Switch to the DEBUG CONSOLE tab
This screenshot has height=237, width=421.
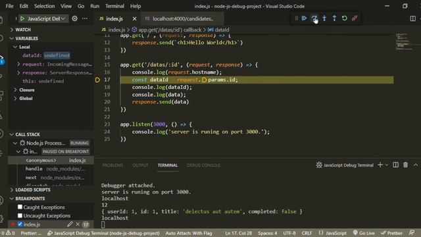tap(203, 165)
